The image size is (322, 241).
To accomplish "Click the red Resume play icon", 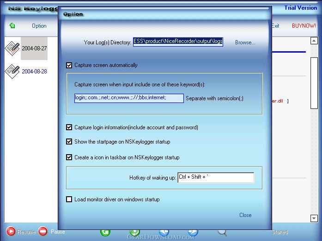I will (11, 231).
